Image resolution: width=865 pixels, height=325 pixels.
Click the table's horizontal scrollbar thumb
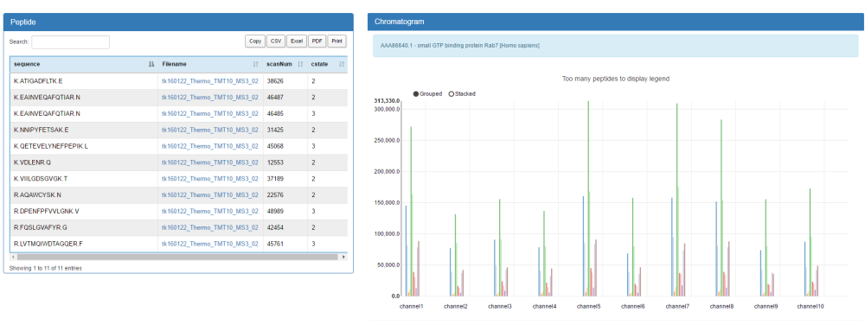[x=177, y=257]
